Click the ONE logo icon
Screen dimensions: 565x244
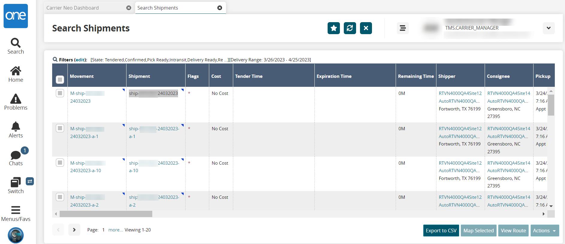tap(16, 16)
